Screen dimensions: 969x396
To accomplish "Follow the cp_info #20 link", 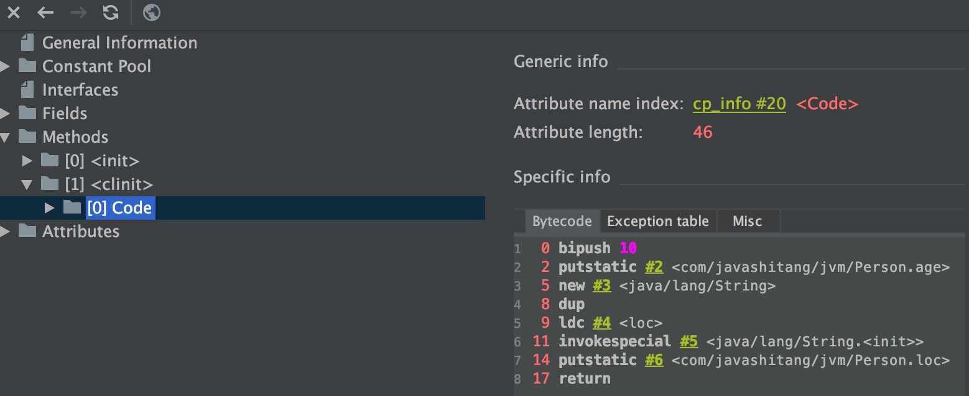I will (x=739, y=104).
